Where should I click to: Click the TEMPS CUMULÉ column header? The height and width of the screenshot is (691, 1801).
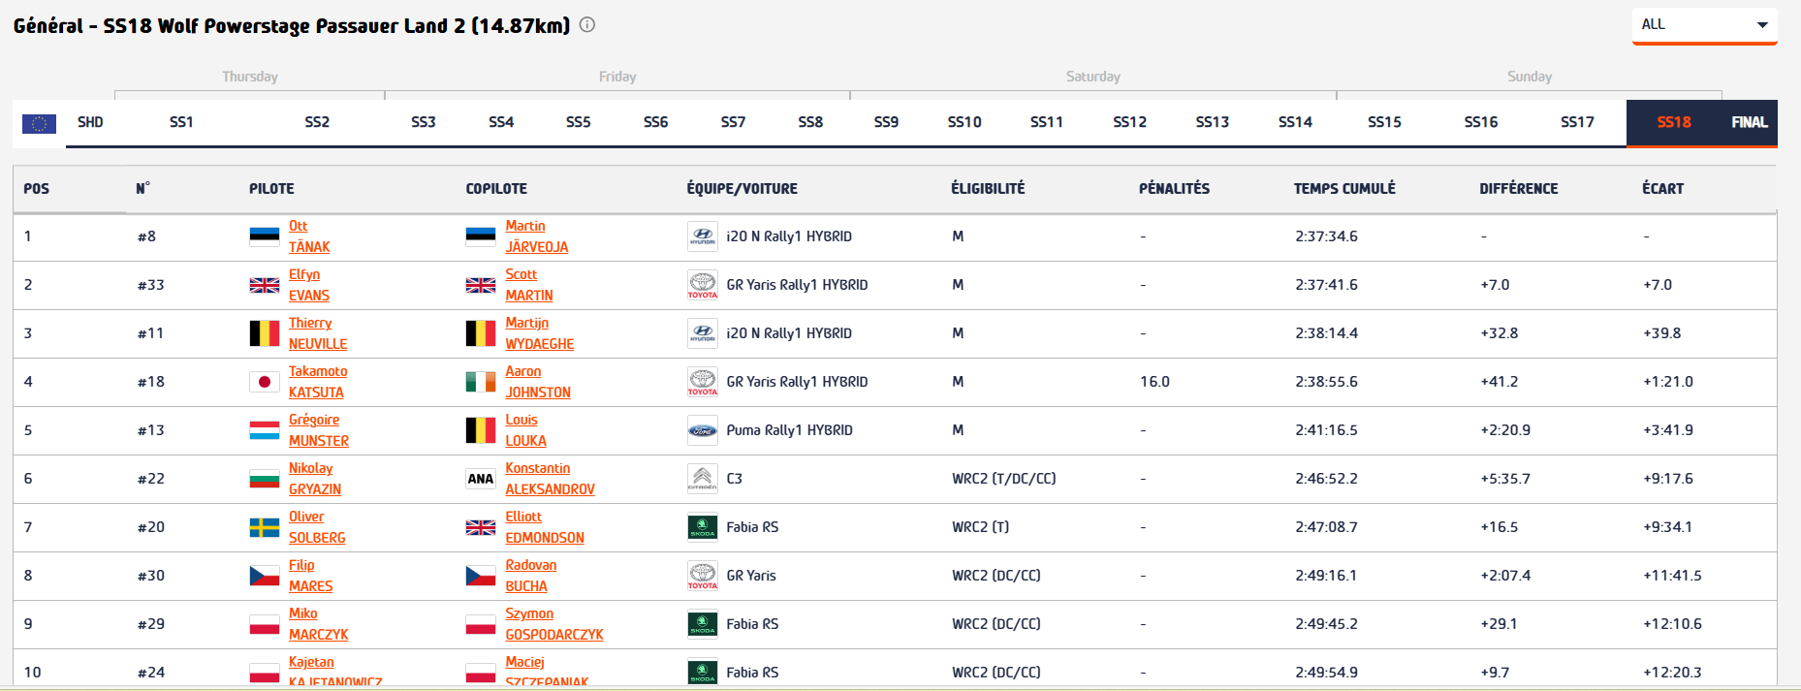point(1344,189)
